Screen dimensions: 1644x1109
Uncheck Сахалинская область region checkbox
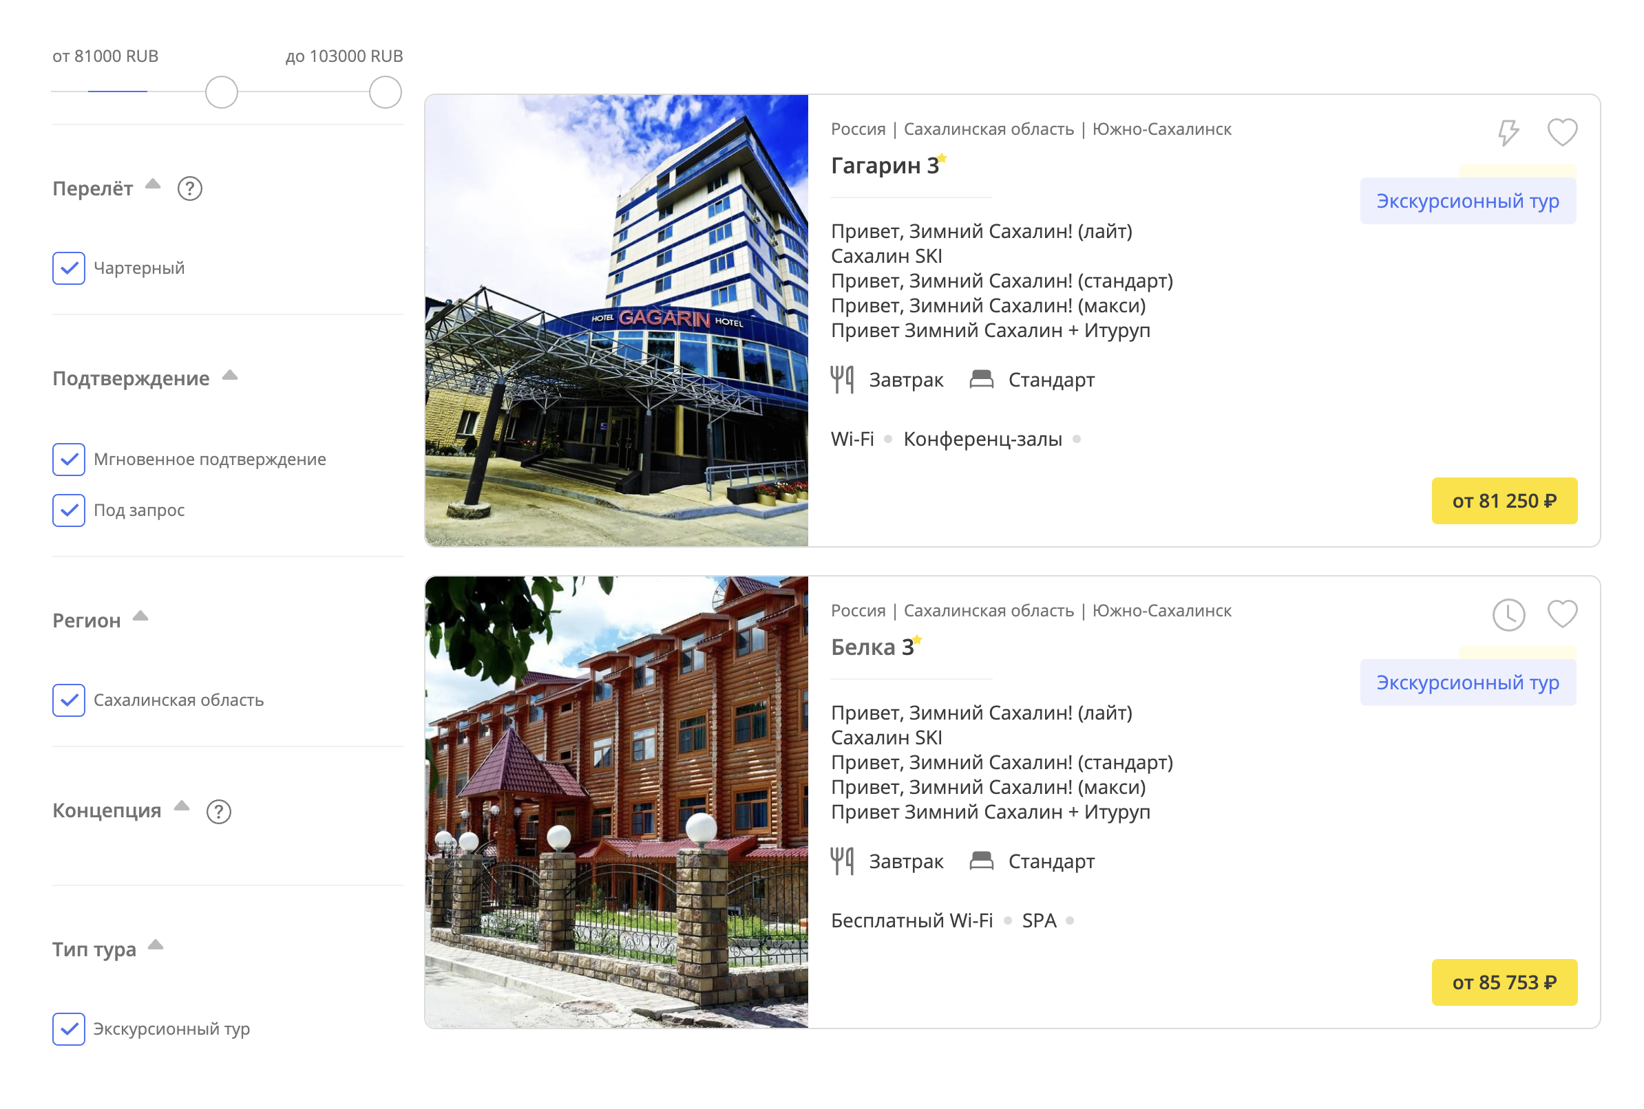69,700
